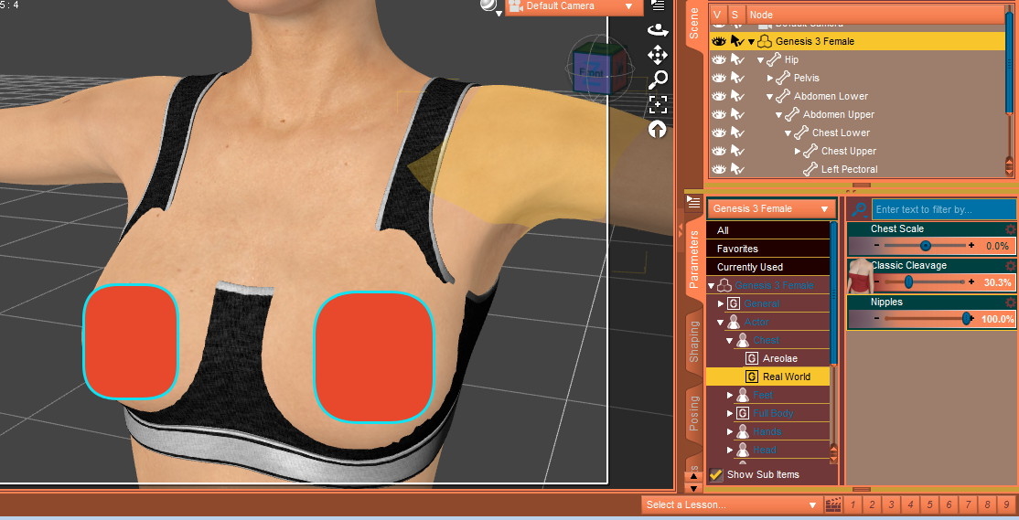Expand the Full Body parameters group
The width and height of the screenshot is (1019, 520).
click(x=729, y=414)
